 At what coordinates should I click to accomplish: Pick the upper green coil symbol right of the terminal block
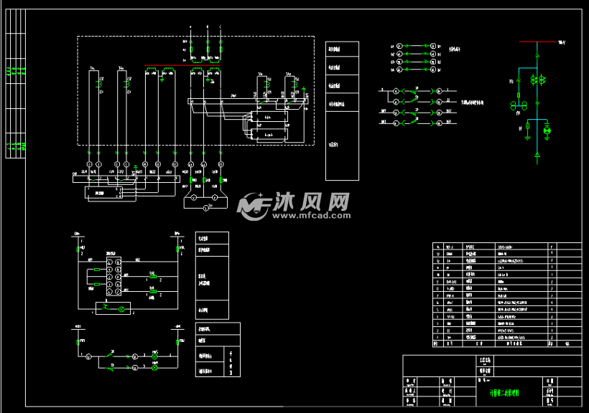[153, 277]
